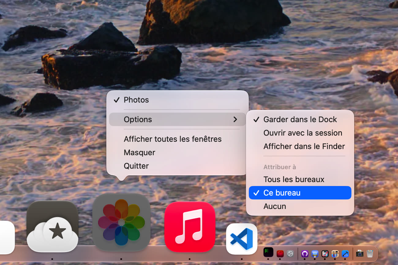398x265 pixels.
Task: Open GitHub Desktop from the Dock
Action: [305, 254]
